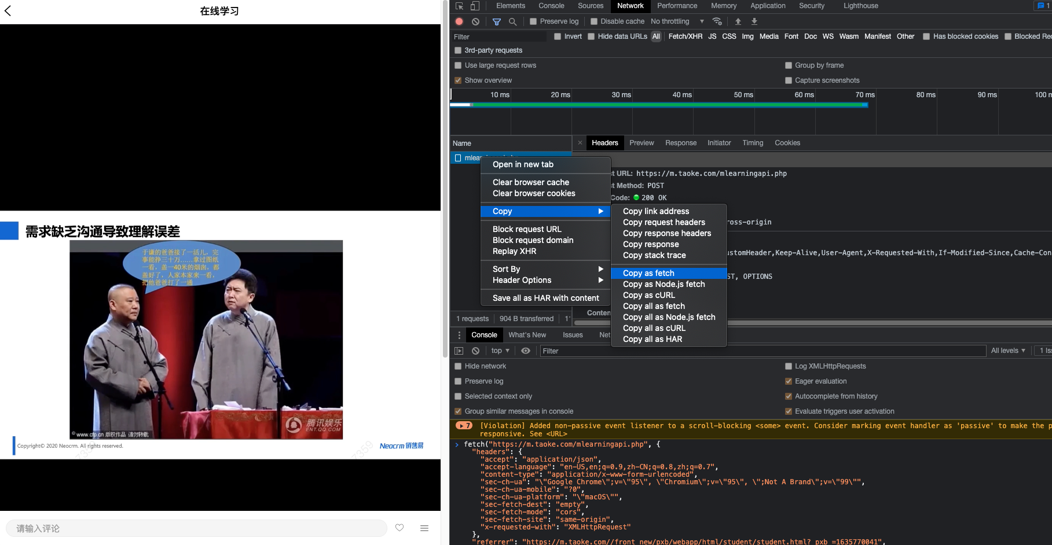Open the Sources panel tab
Image resolution: width=1052 pixels, height=545 pixels.
point(591,6)
